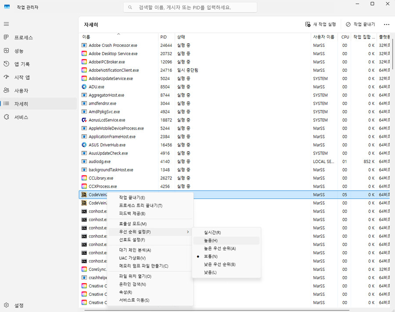Open the 설정 gear icon at bottom

point(6,305)
